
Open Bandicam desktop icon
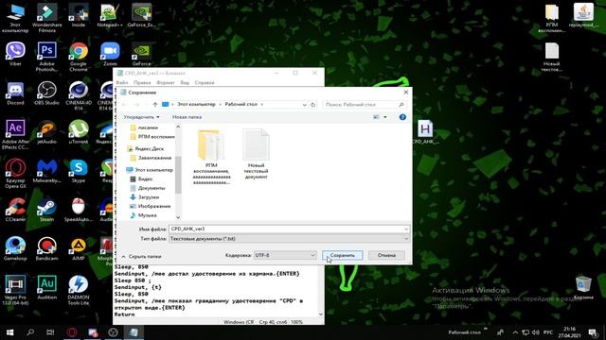point(46,249)
